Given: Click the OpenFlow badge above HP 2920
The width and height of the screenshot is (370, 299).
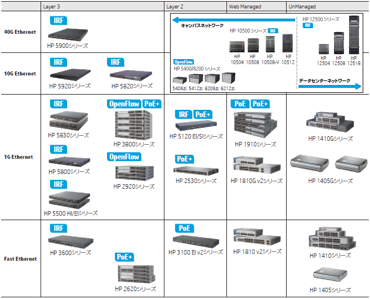Looking at the screenshot, I should coord(124,157).
